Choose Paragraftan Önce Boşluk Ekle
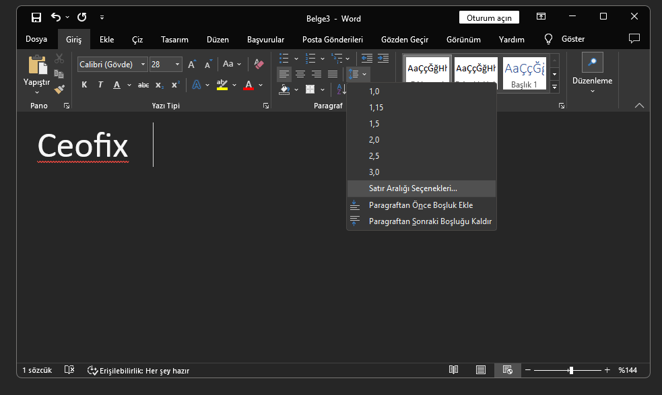 (x=422, y=205)
